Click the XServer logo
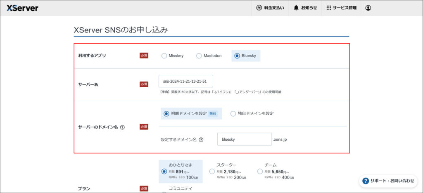Image resolution: width=423 pixels, height=193 pixels. [x=22, y=8]
